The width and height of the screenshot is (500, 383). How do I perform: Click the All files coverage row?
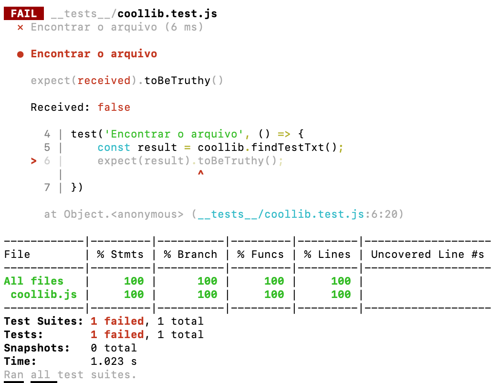pos(33,281)
